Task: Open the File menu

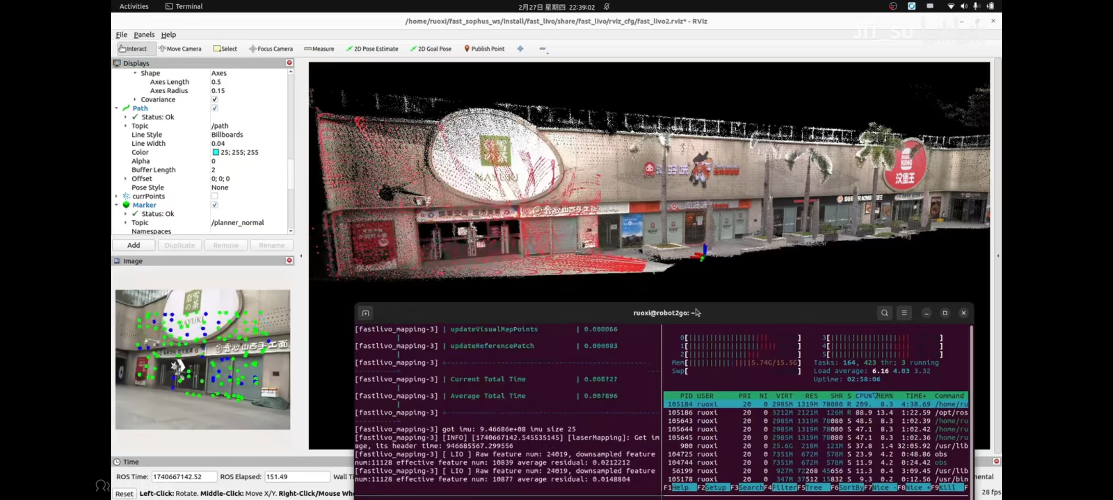Action: pos(121,35)
